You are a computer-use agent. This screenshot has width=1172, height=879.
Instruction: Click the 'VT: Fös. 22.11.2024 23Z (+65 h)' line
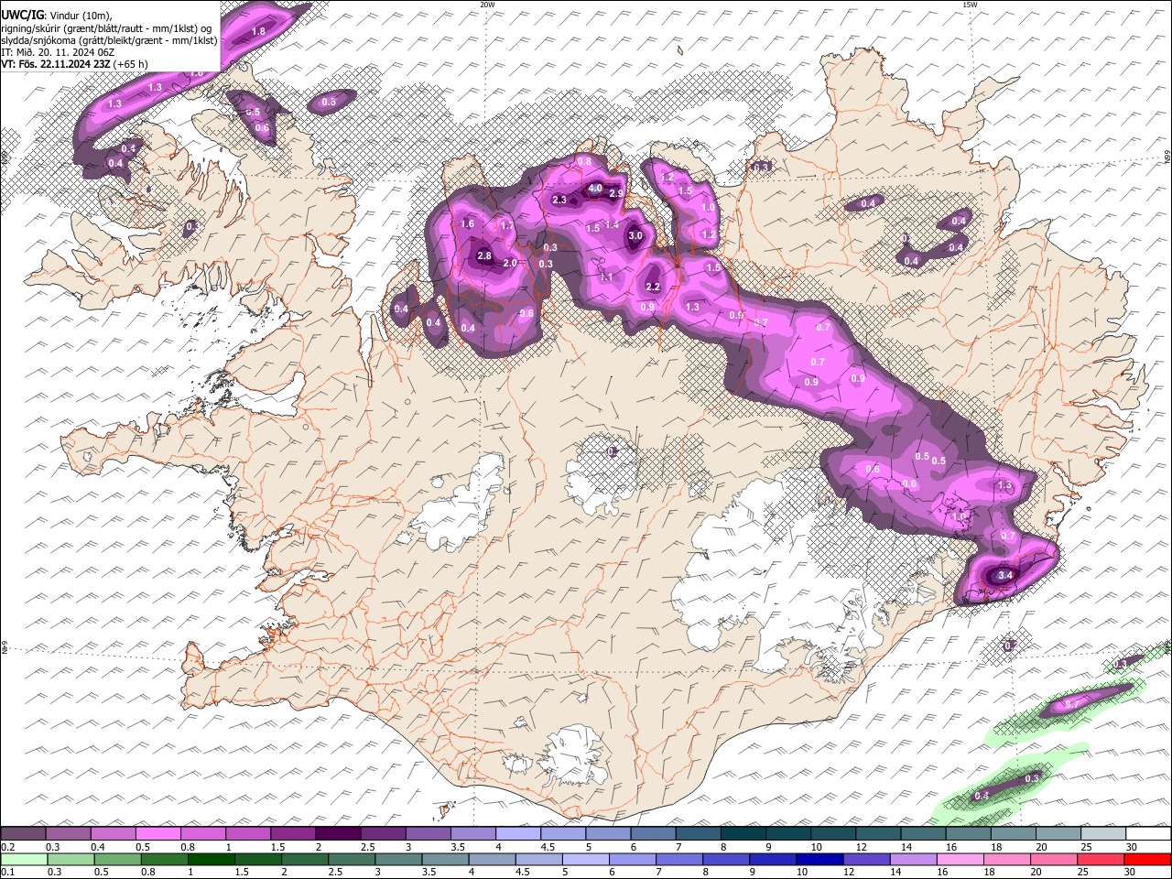click(74, 64)
